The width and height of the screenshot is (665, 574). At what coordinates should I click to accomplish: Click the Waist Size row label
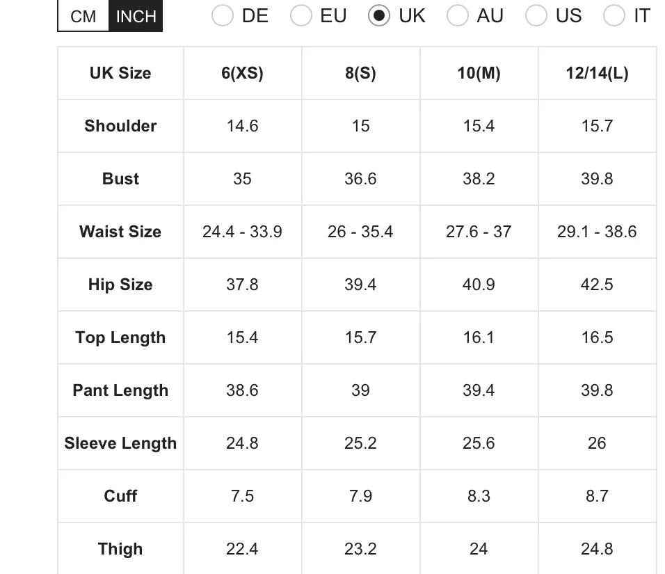pyautogui.click(x=120, y=232)
